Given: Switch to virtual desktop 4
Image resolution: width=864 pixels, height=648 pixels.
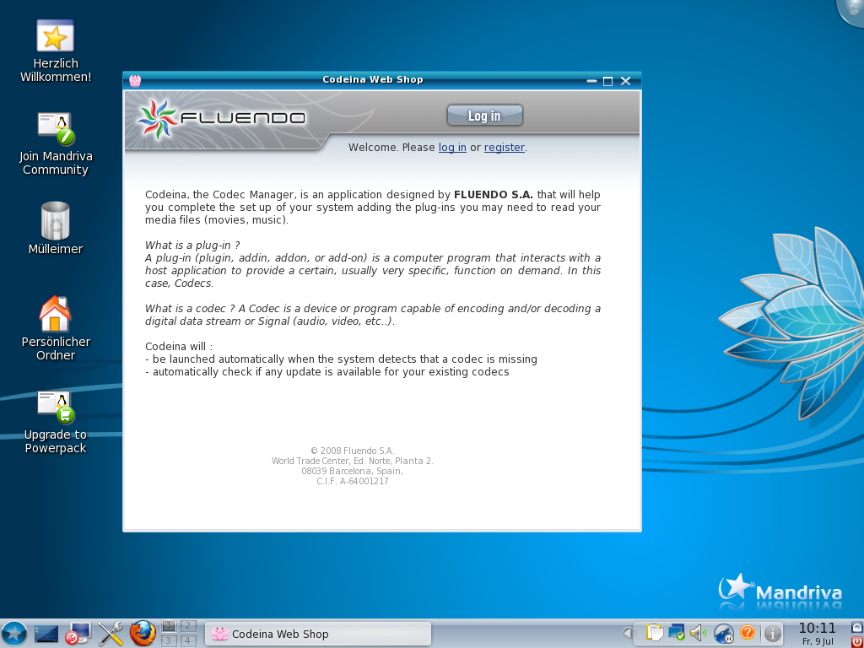Looking at the screenshot, I should tap(188, 640).
